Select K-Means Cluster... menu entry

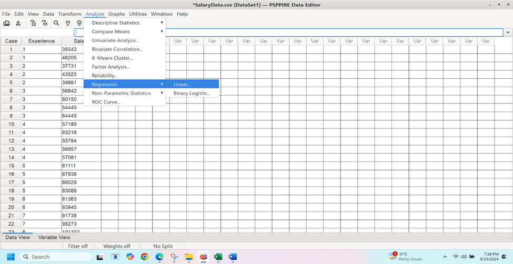click(x=125, y=58)
